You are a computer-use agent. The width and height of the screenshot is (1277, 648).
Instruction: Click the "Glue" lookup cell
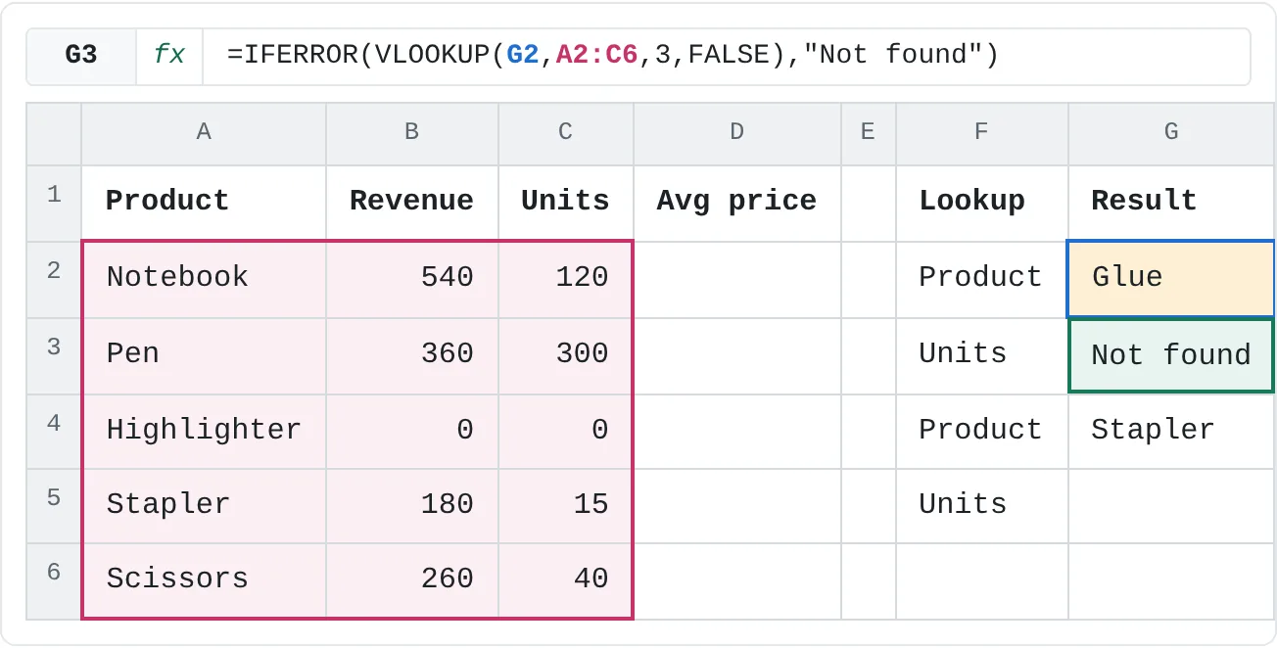pos(1172,280)
